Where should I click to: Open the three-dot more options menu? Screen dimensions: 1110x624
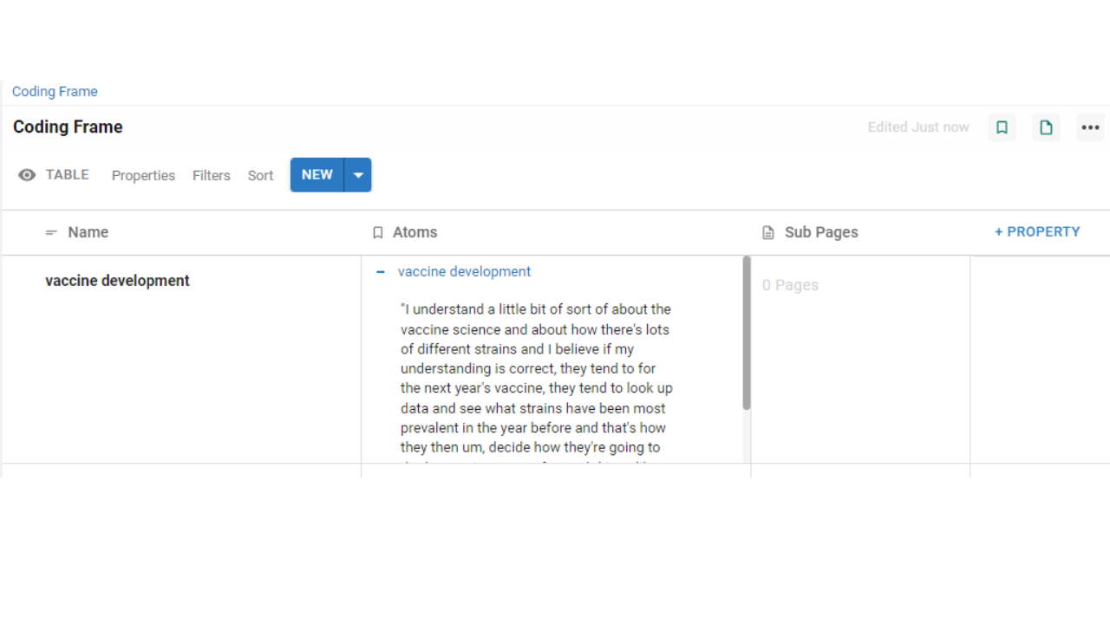(1090, 127)
